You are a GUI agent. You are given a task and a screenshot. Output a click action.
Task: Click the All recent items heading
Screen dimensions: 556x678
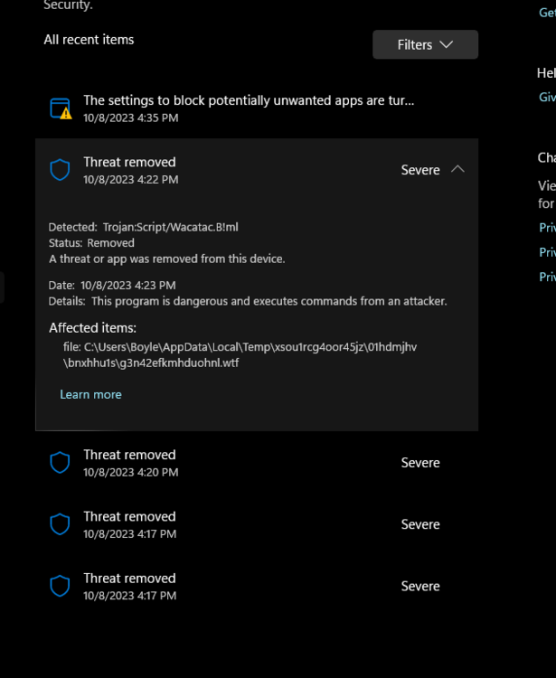(89, 40)
